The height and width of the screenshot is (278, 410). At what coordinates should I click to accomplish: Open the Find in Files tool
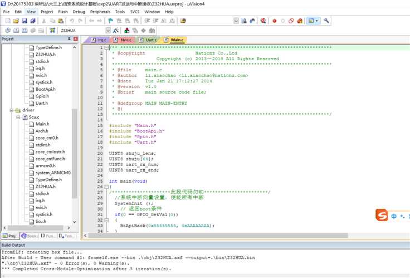click(x=183, y=21)
